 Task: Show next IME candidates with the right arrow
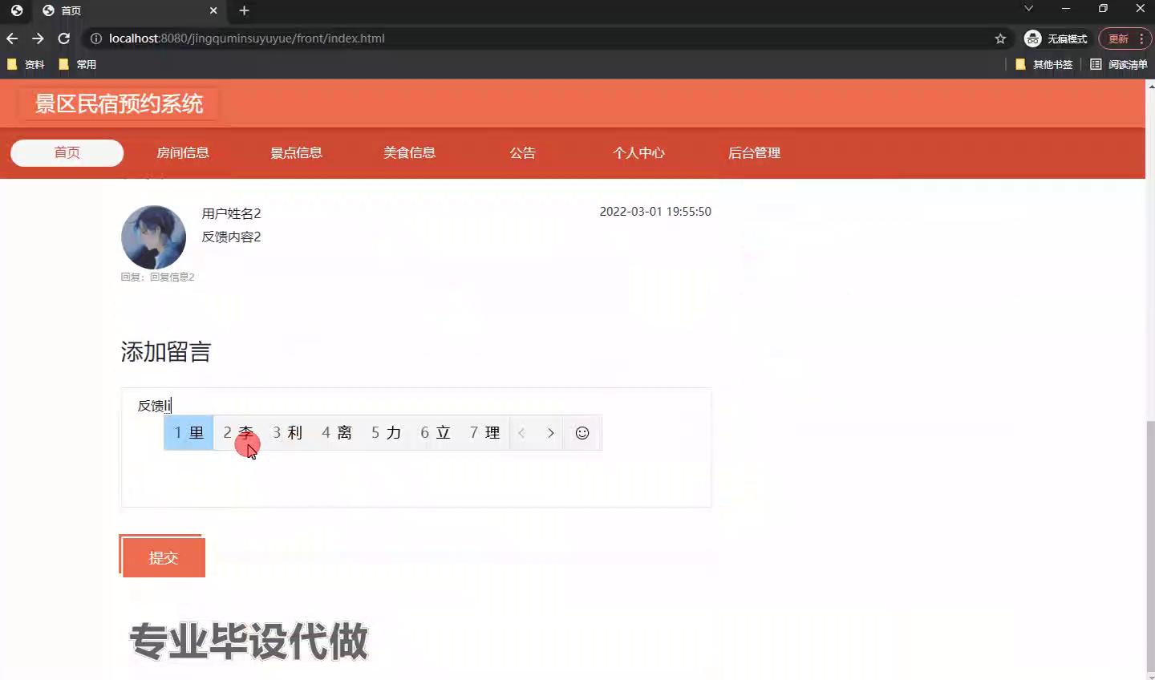coord(551,433)
